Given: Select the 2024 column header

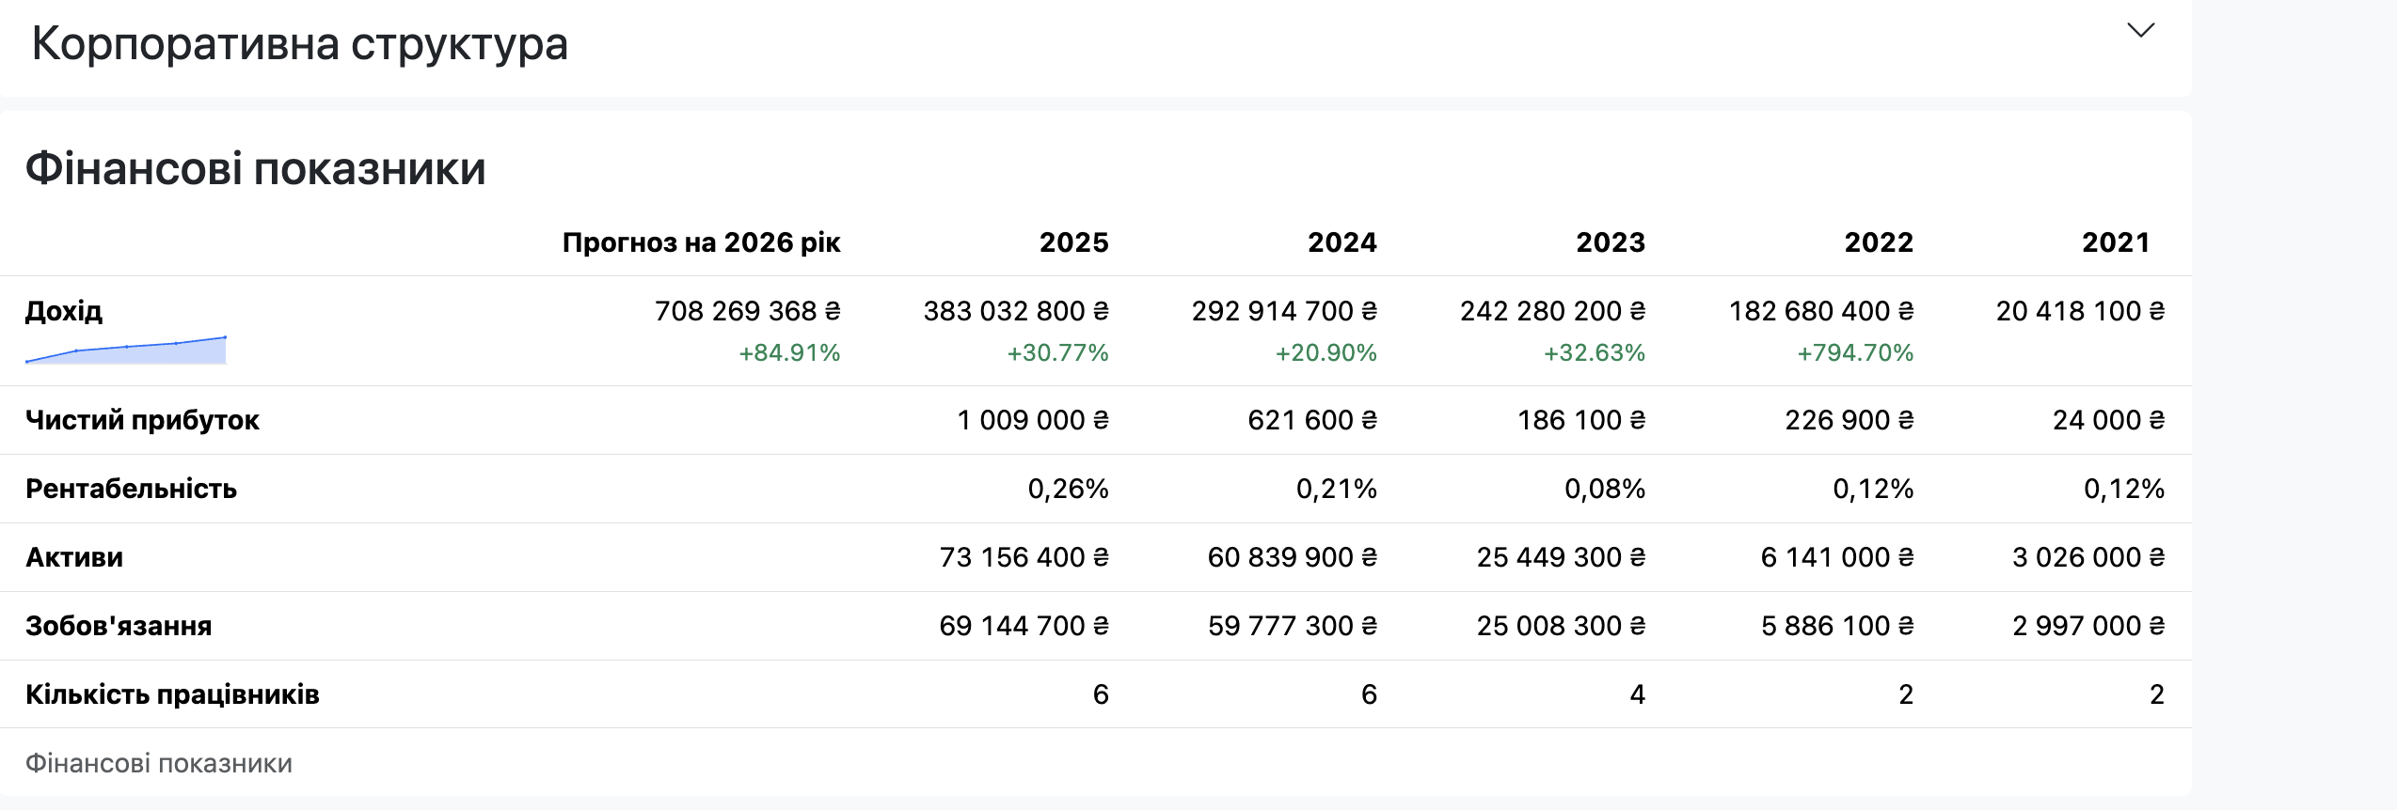Looking at the screenshot, I should [1341, 242].
